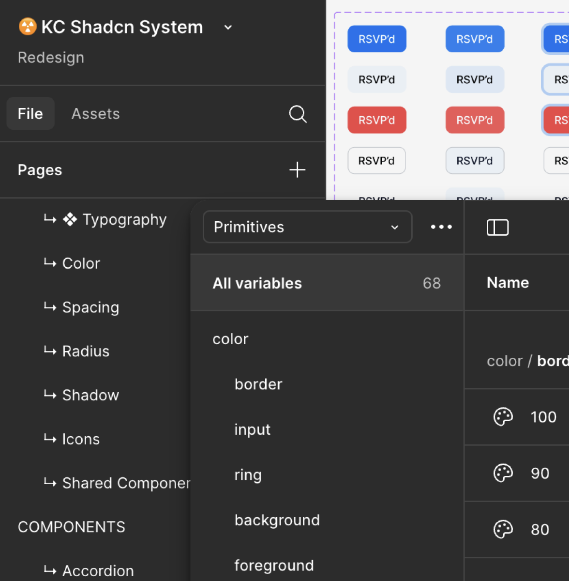Screen dimensions: 569x581
Task: Toggle the variables sidebar panel icon
Action: (497, 227)
